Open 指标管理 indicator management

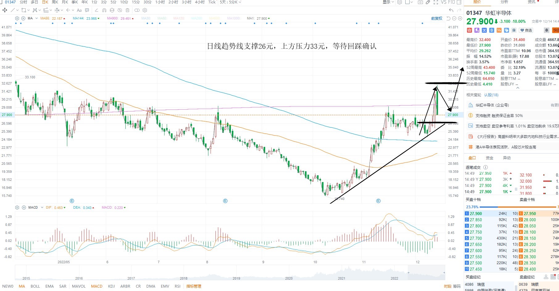coord(194,286)
